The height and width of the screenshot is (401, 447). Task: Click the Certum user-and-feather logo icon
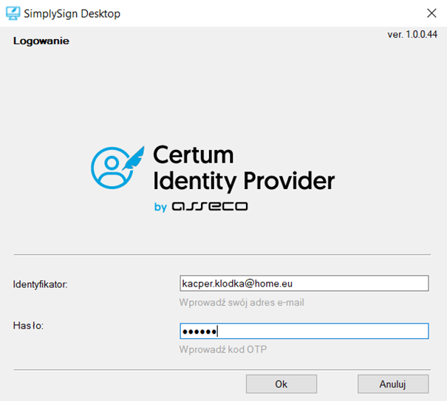point(117,168)
